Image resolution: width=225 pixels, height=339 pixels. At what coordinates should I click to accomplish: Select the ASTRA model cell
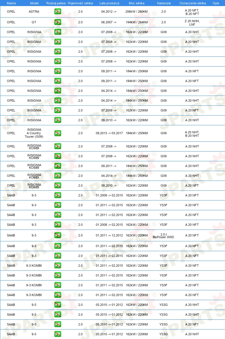click(x=34, y=12)
